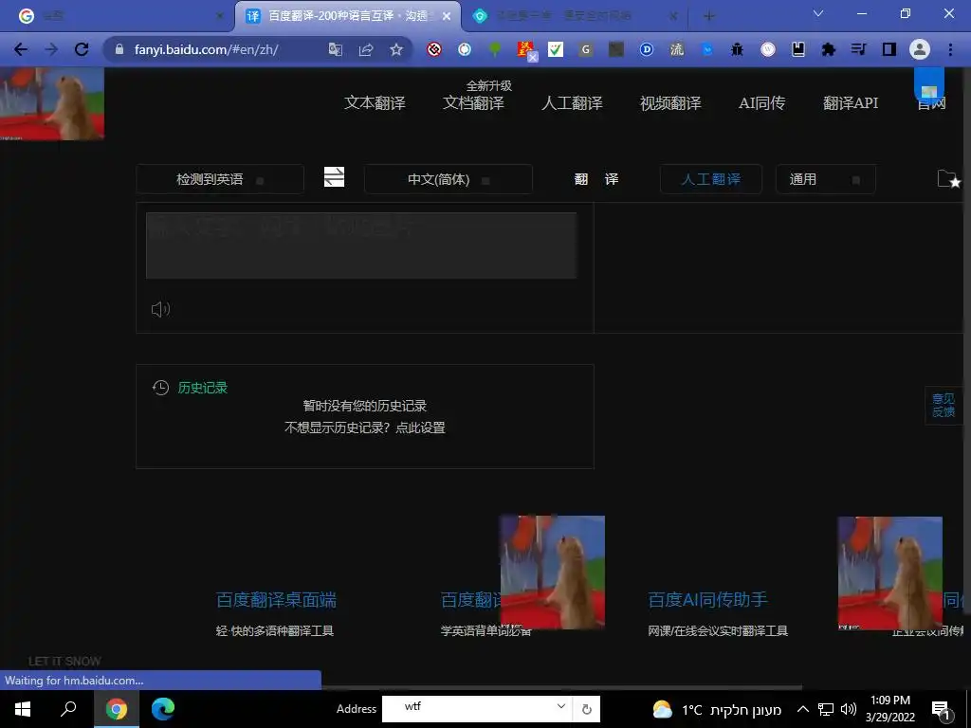Show hidden system tray icons

tap(802, 709)
